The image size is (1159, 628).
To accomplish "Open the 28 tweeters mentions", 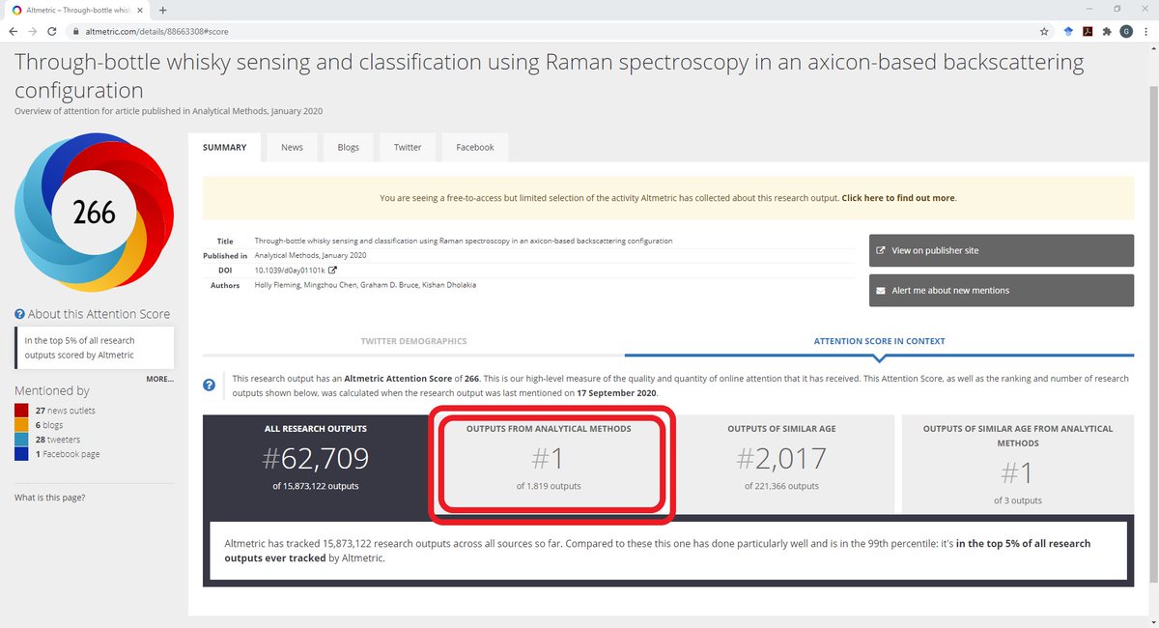I will point(57,440).
